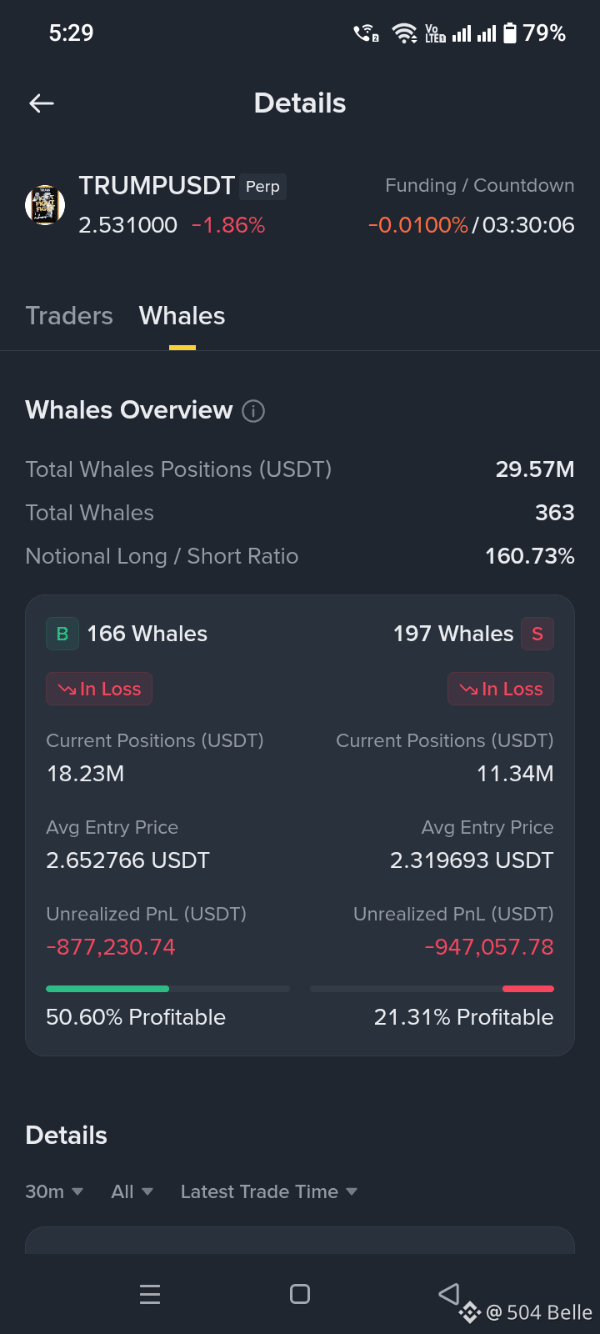
Task: Expand the 30m timeframe dropdown
Action: pyautogui.click(x=54, y=1191)
